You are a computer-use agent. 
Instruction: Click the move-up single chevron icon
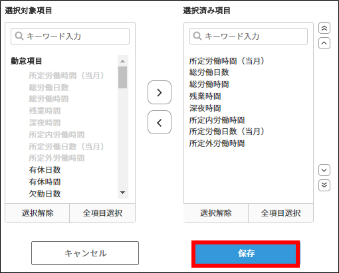coord(324,43)
